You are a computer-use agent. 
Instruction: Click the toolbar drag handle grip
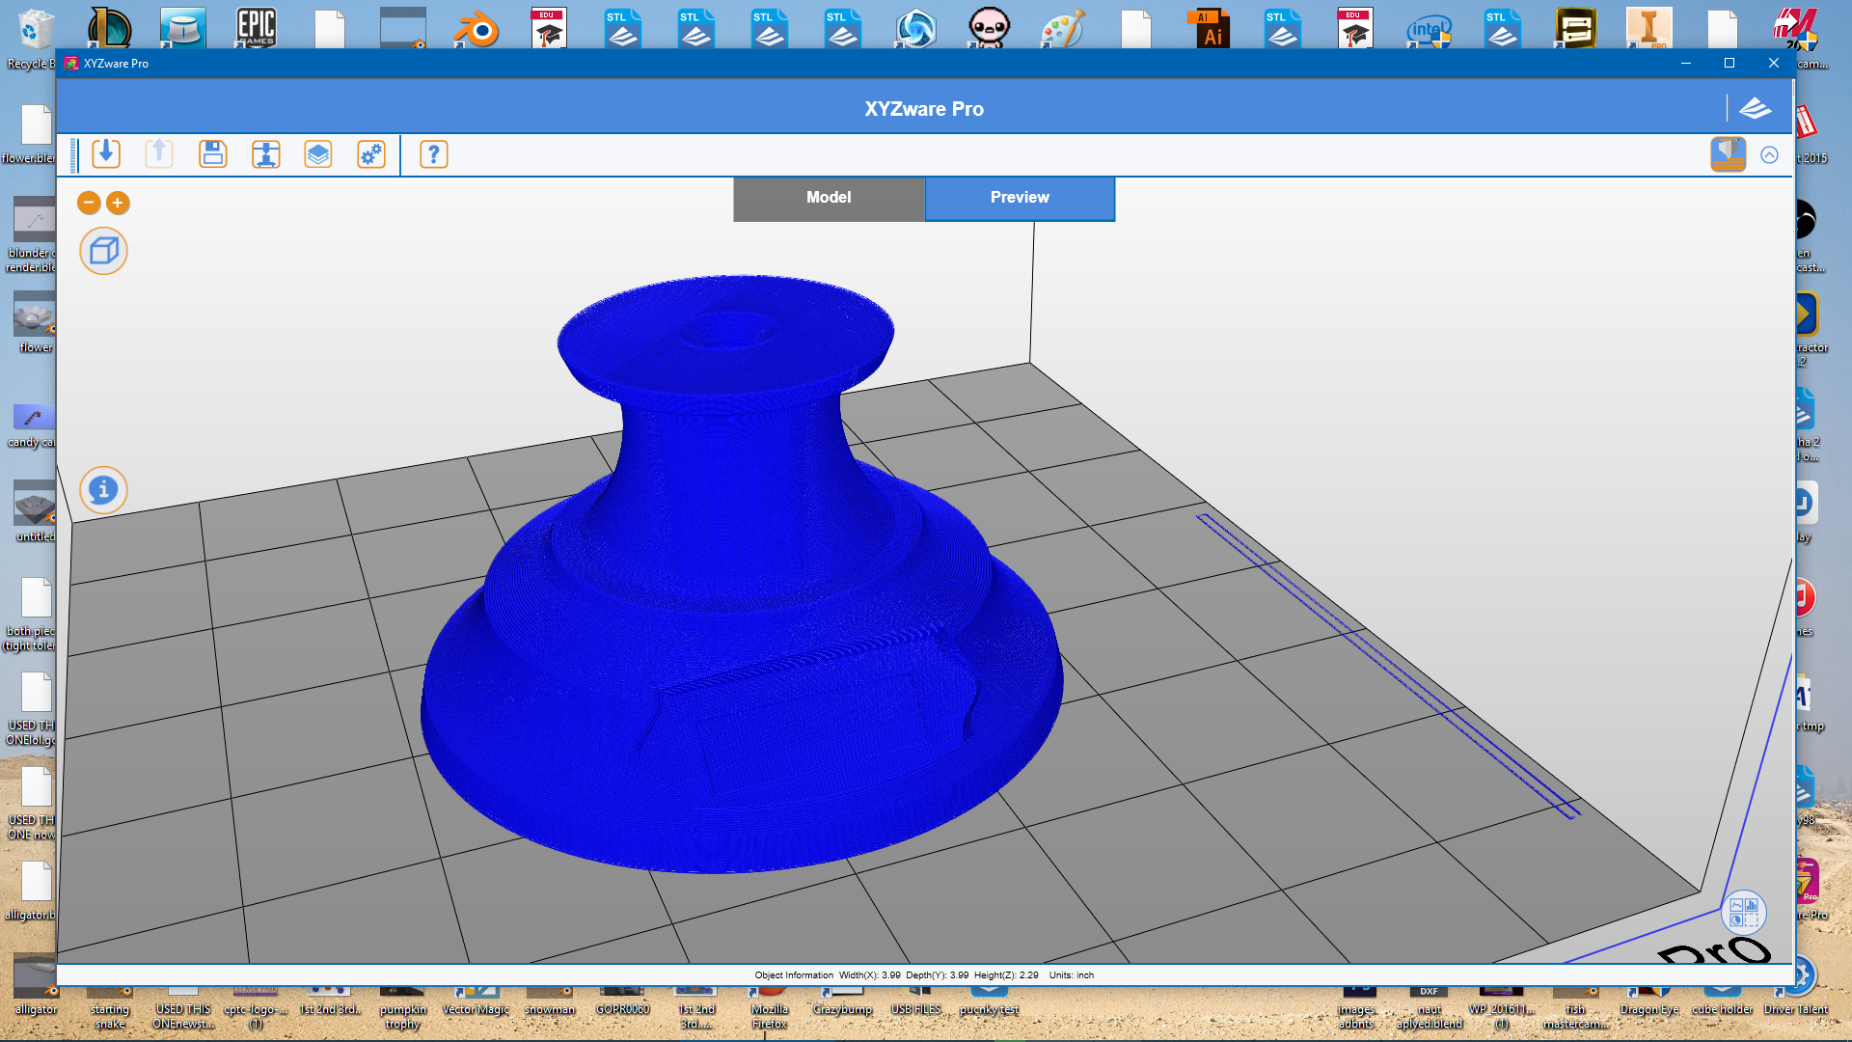[x=73, y=154]
